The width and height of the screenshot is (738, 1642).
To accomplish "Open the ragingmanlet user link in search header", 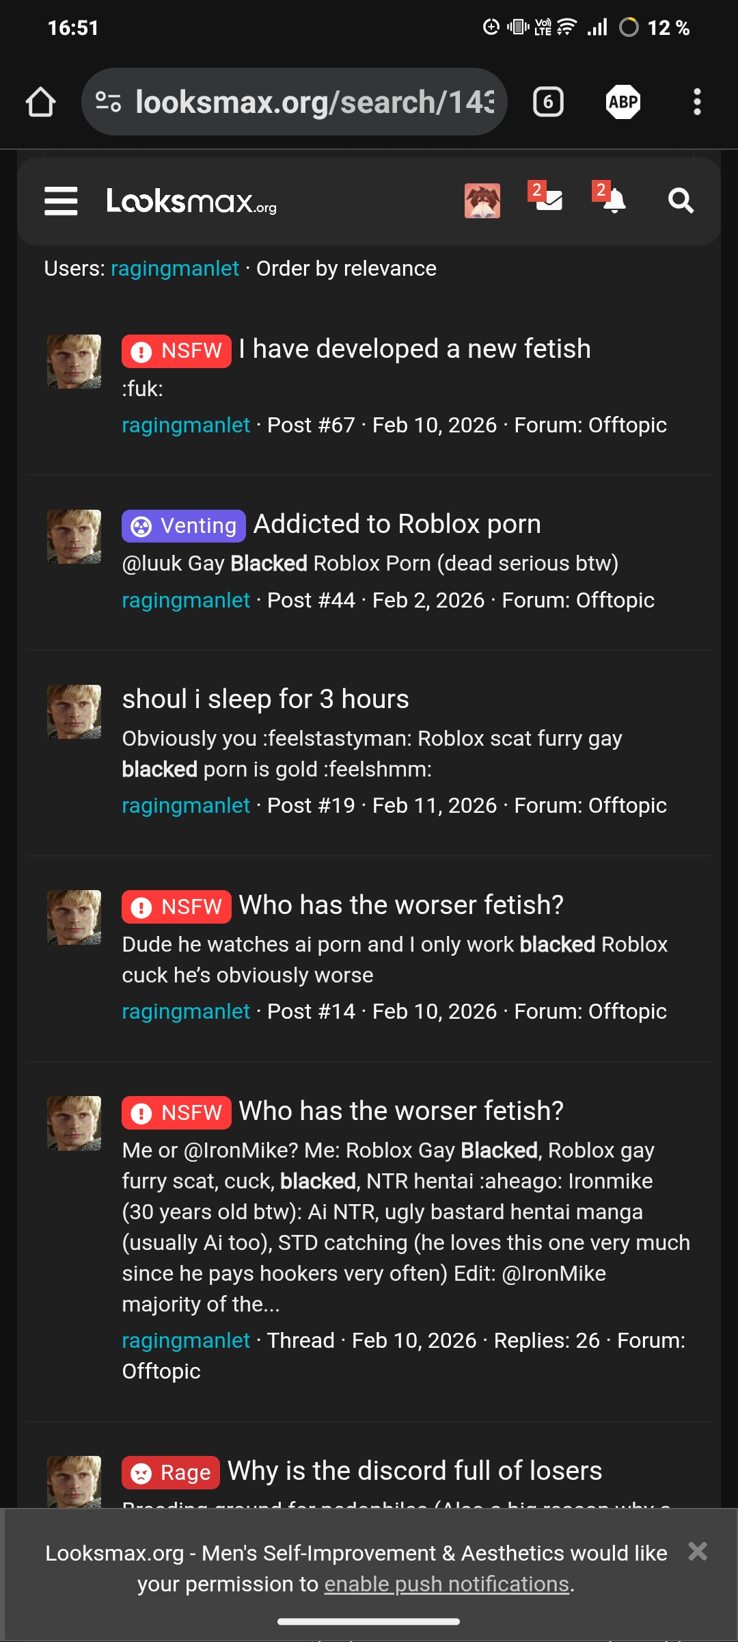I will pyautogui.click(x=175, y=268).
